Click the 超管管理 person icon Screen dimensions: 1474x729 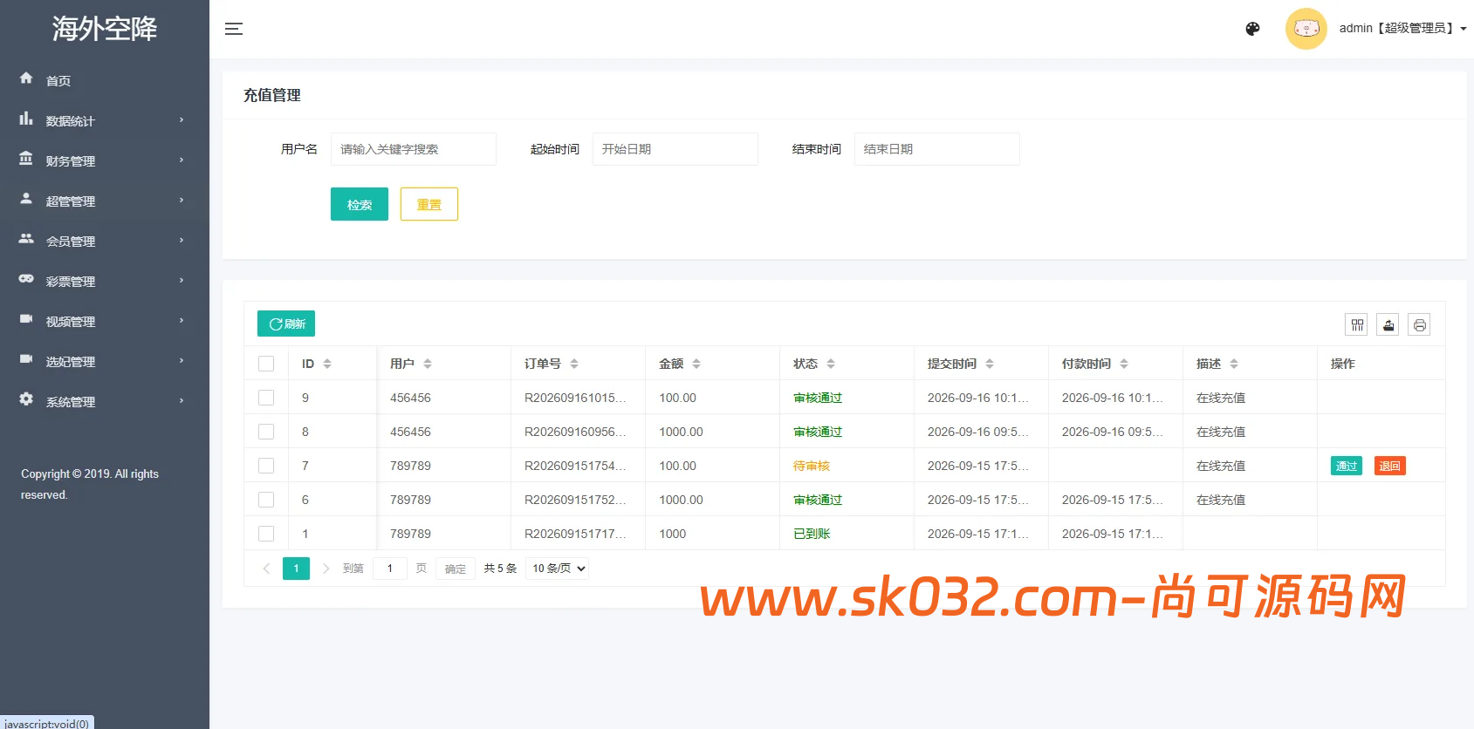click(26, 199)
